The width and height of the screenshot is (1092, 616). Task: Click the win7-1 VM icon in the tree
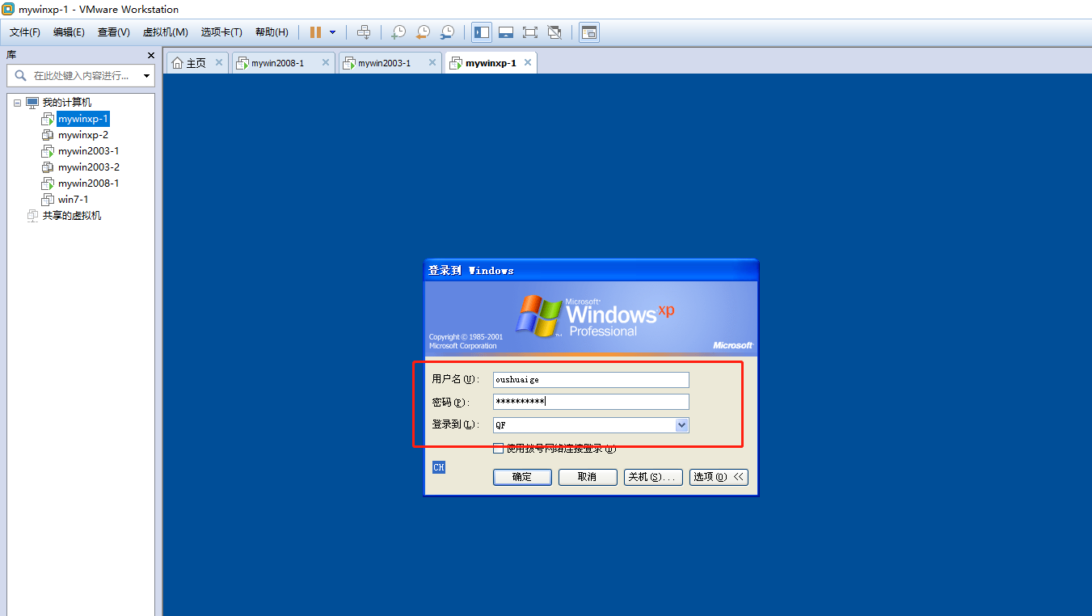pyautogui.click(x=48, y=200)
